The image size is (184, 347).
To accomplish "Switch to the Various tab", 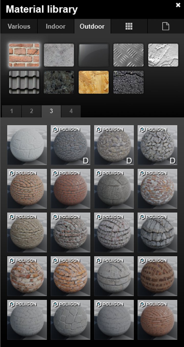I will [19, 26].
